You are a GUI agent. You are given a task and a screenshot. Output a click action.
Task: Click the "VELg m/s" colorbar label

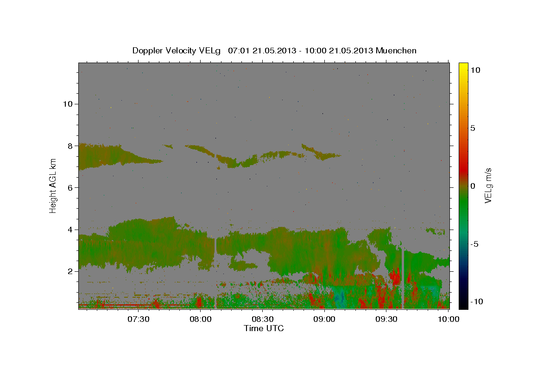point(488,186)
